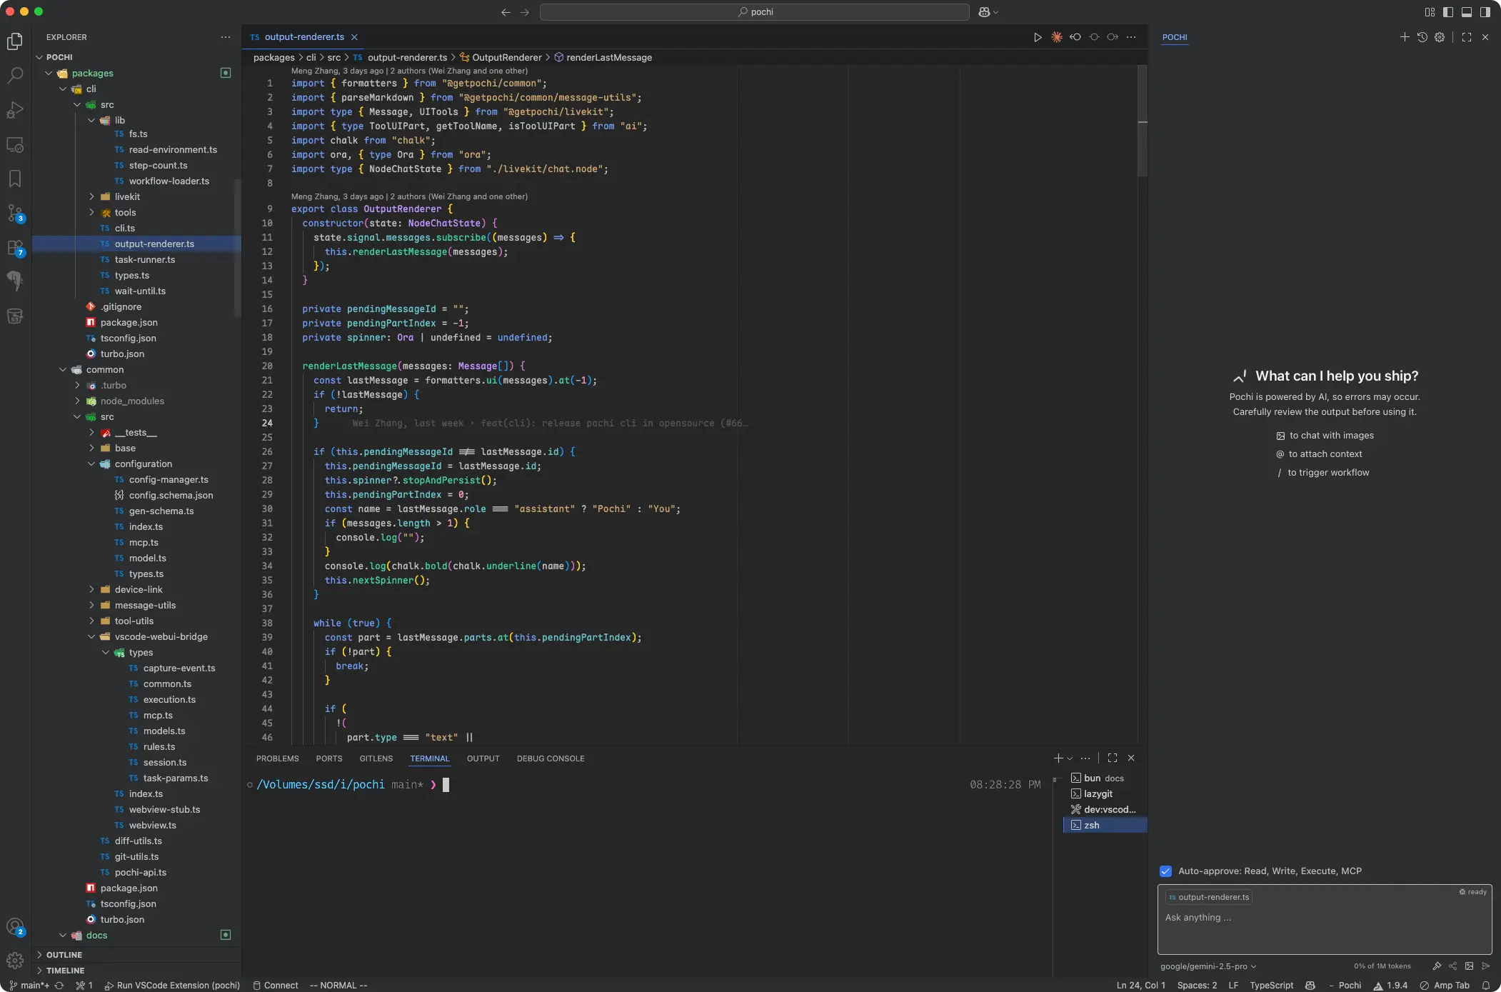Click the Connect status bar button

pos(276,986)
